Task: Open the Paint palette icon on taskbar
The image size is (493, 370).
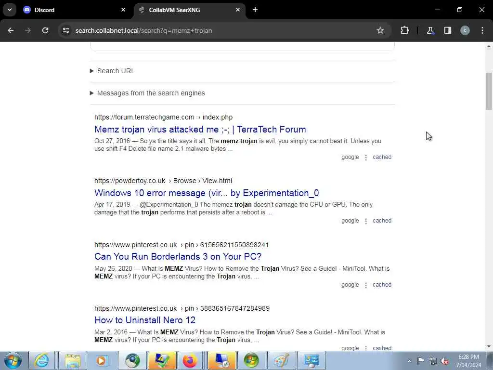Action: [281, 360]
